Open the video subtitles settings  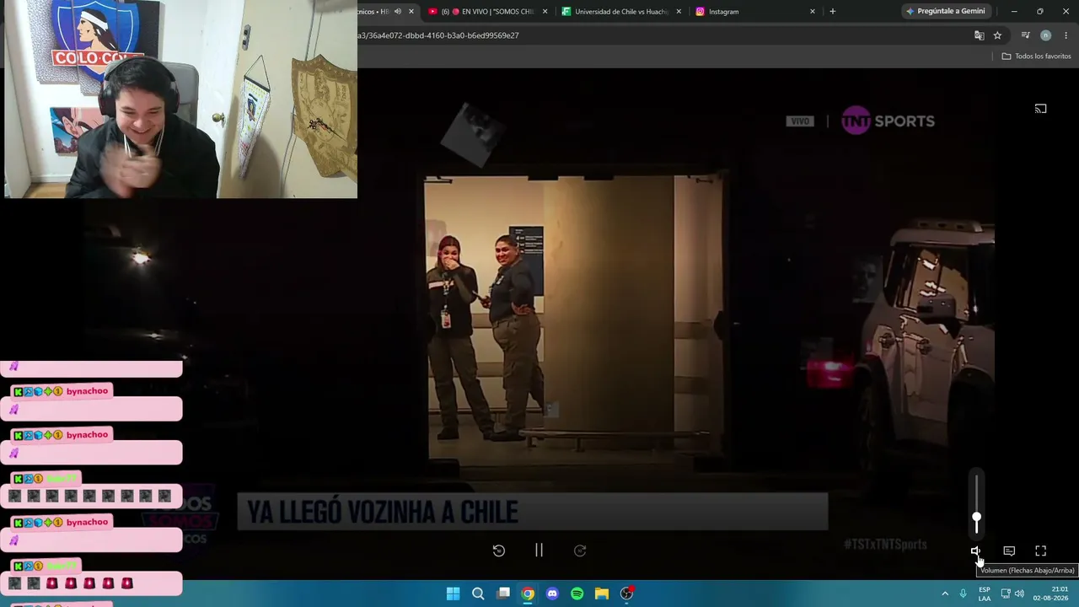1009,551
